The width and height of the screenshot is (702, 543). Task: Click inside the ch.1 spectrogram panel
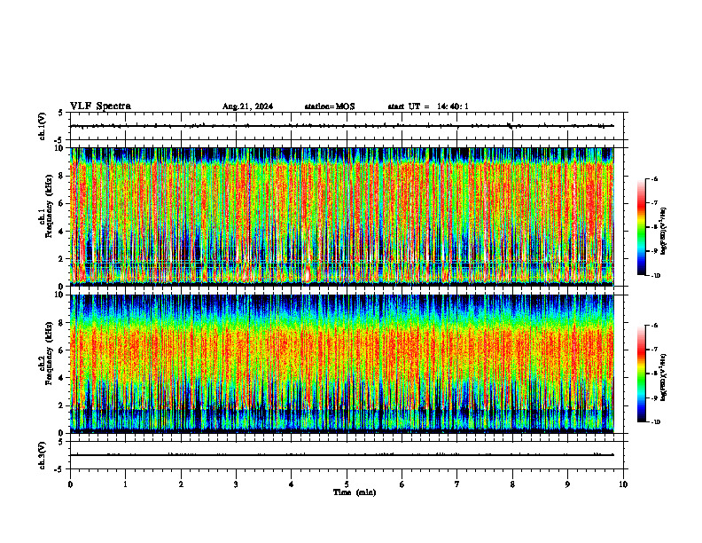(x=342, y=216)
